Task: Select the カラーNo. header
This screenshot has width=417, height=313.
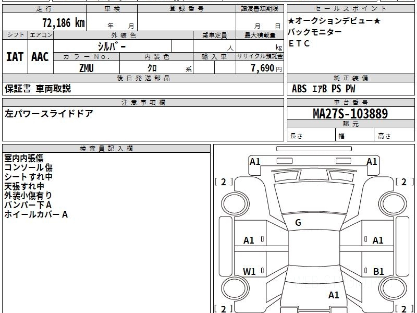Action: point(87,57)
